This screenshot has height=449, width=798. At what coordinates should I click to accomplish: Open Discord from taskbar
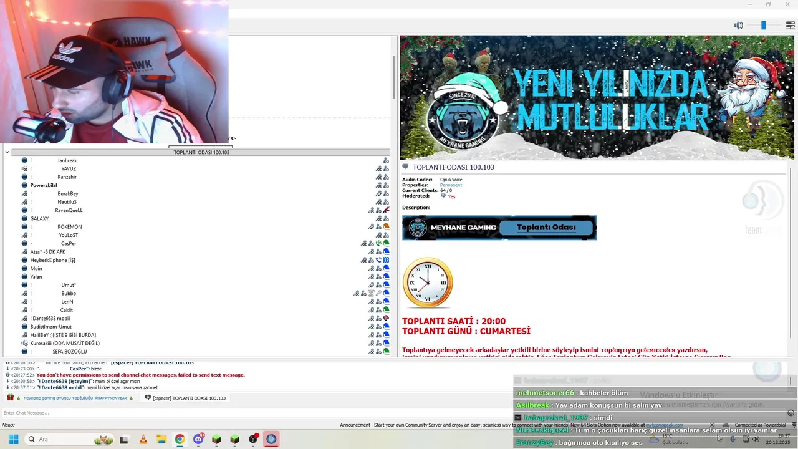[x=198, y=439]
